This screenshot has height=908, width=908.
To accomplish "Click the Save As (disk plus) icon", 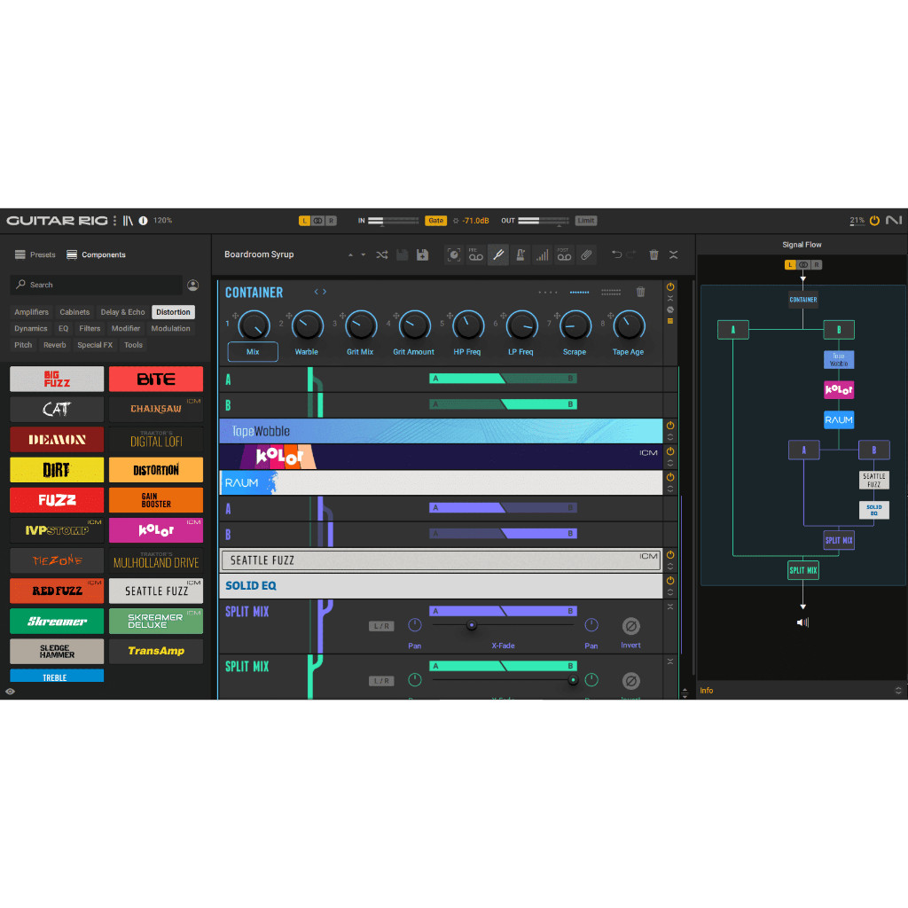I will [x=423, y=254].
